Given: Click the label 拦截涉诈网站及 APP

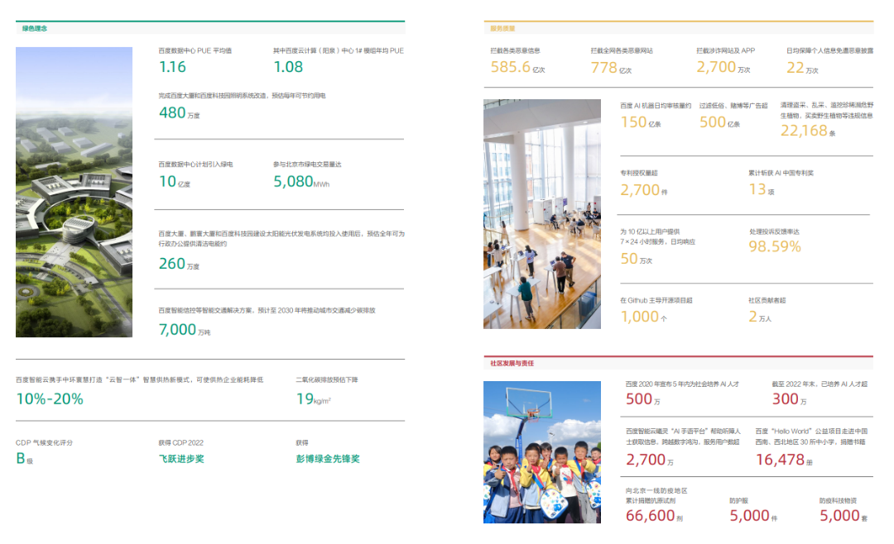Looking at the screenshot, I should (x=725, y=50).
